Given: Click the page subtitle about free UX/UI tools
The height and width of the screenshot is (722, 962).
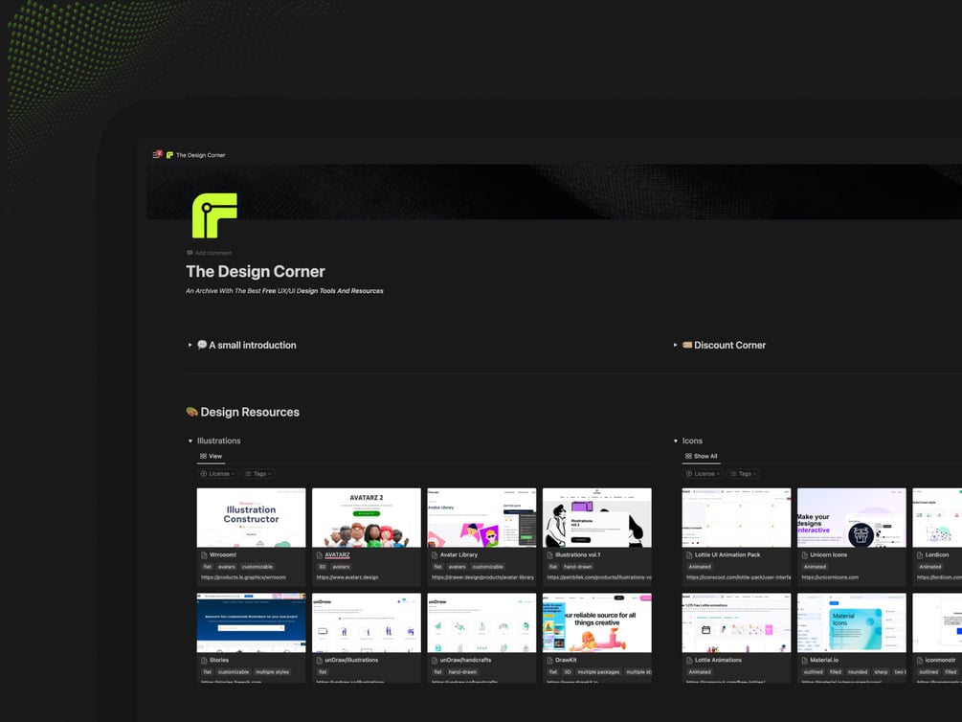Looking at the screenshot, I should click(x=284, y=291).
